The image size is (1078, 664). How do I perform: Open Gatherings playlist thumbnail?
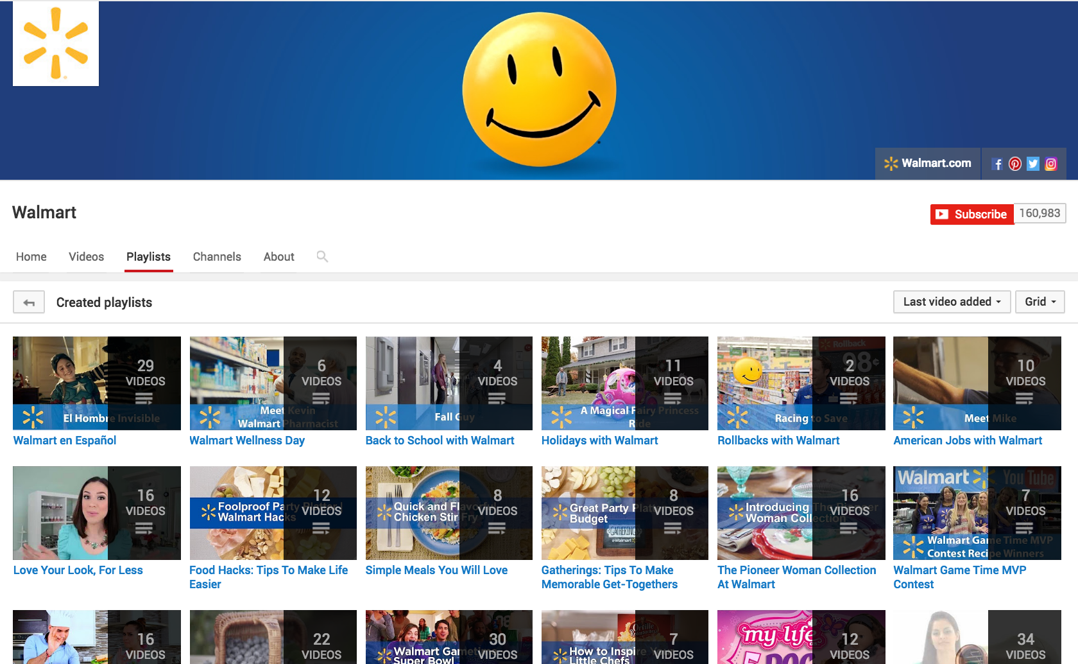(x=625, y=513)
